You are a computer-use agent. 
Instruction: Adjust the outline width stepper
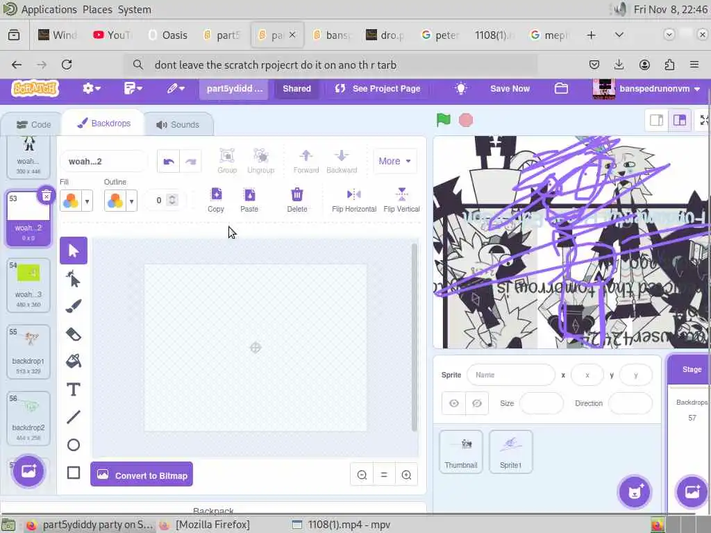[x=172, y=200]
